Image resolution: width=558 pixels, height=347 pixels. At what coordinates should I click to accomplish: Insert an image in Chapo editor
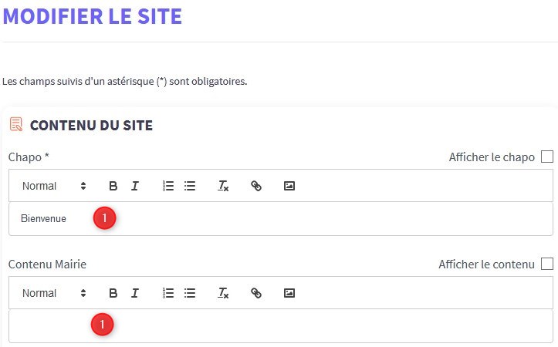pyautogui.click(x=289, y=186)
